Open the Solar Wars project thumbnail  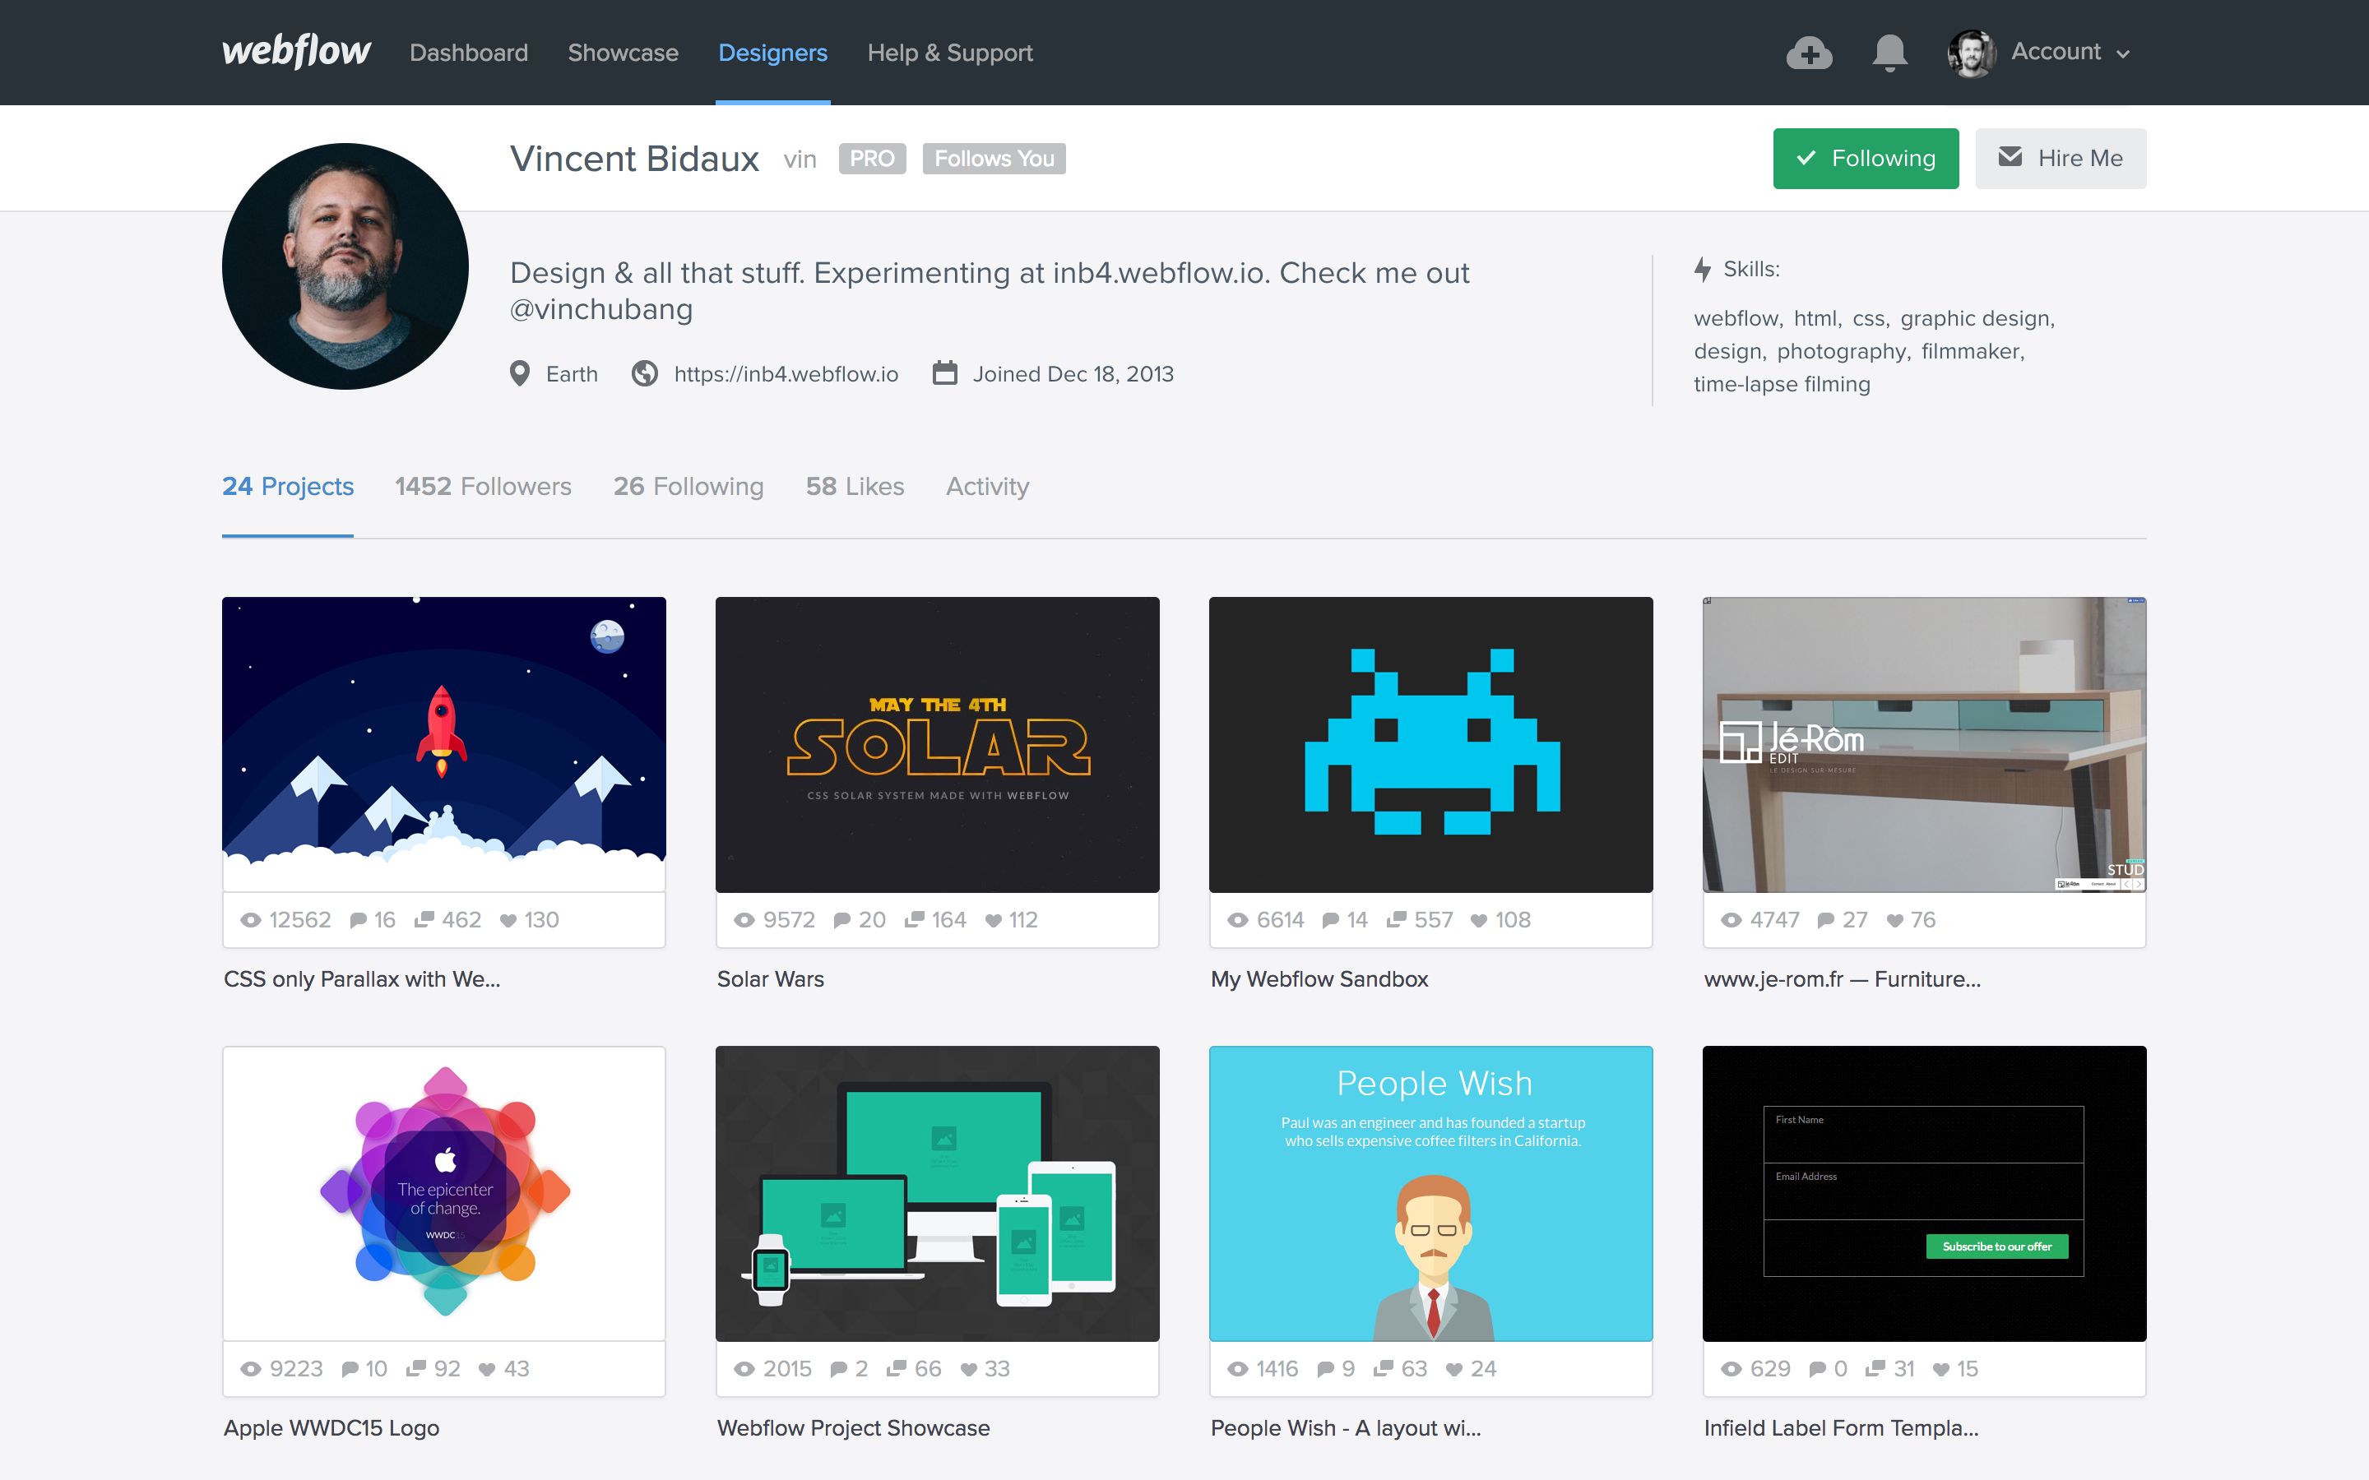coord(937,744)
